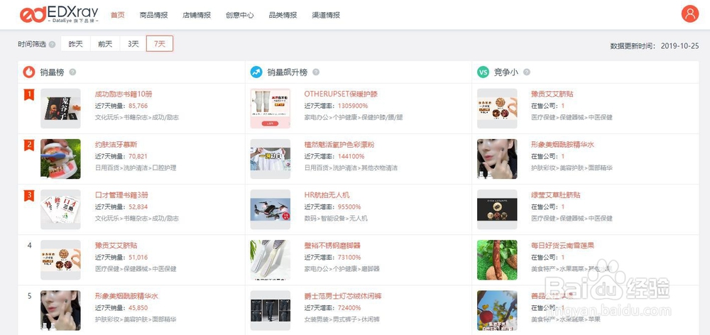Open 形象美烟酰胺精华水 in 销量榜 rank 5

point(126,296)
